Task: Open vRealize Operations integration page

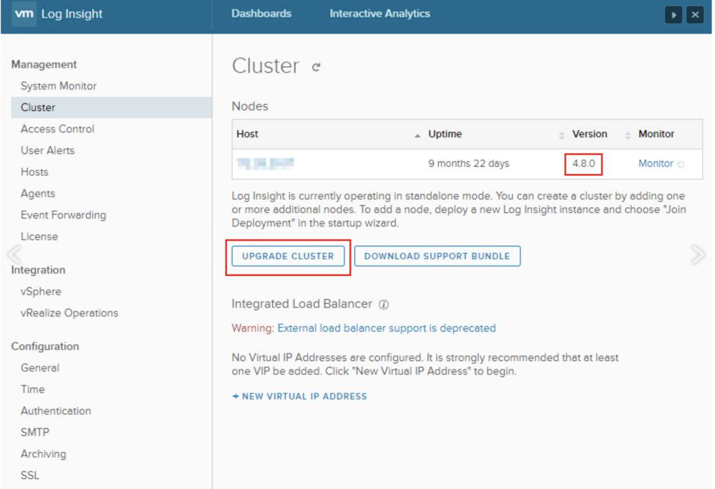Action: click(69, 313)
